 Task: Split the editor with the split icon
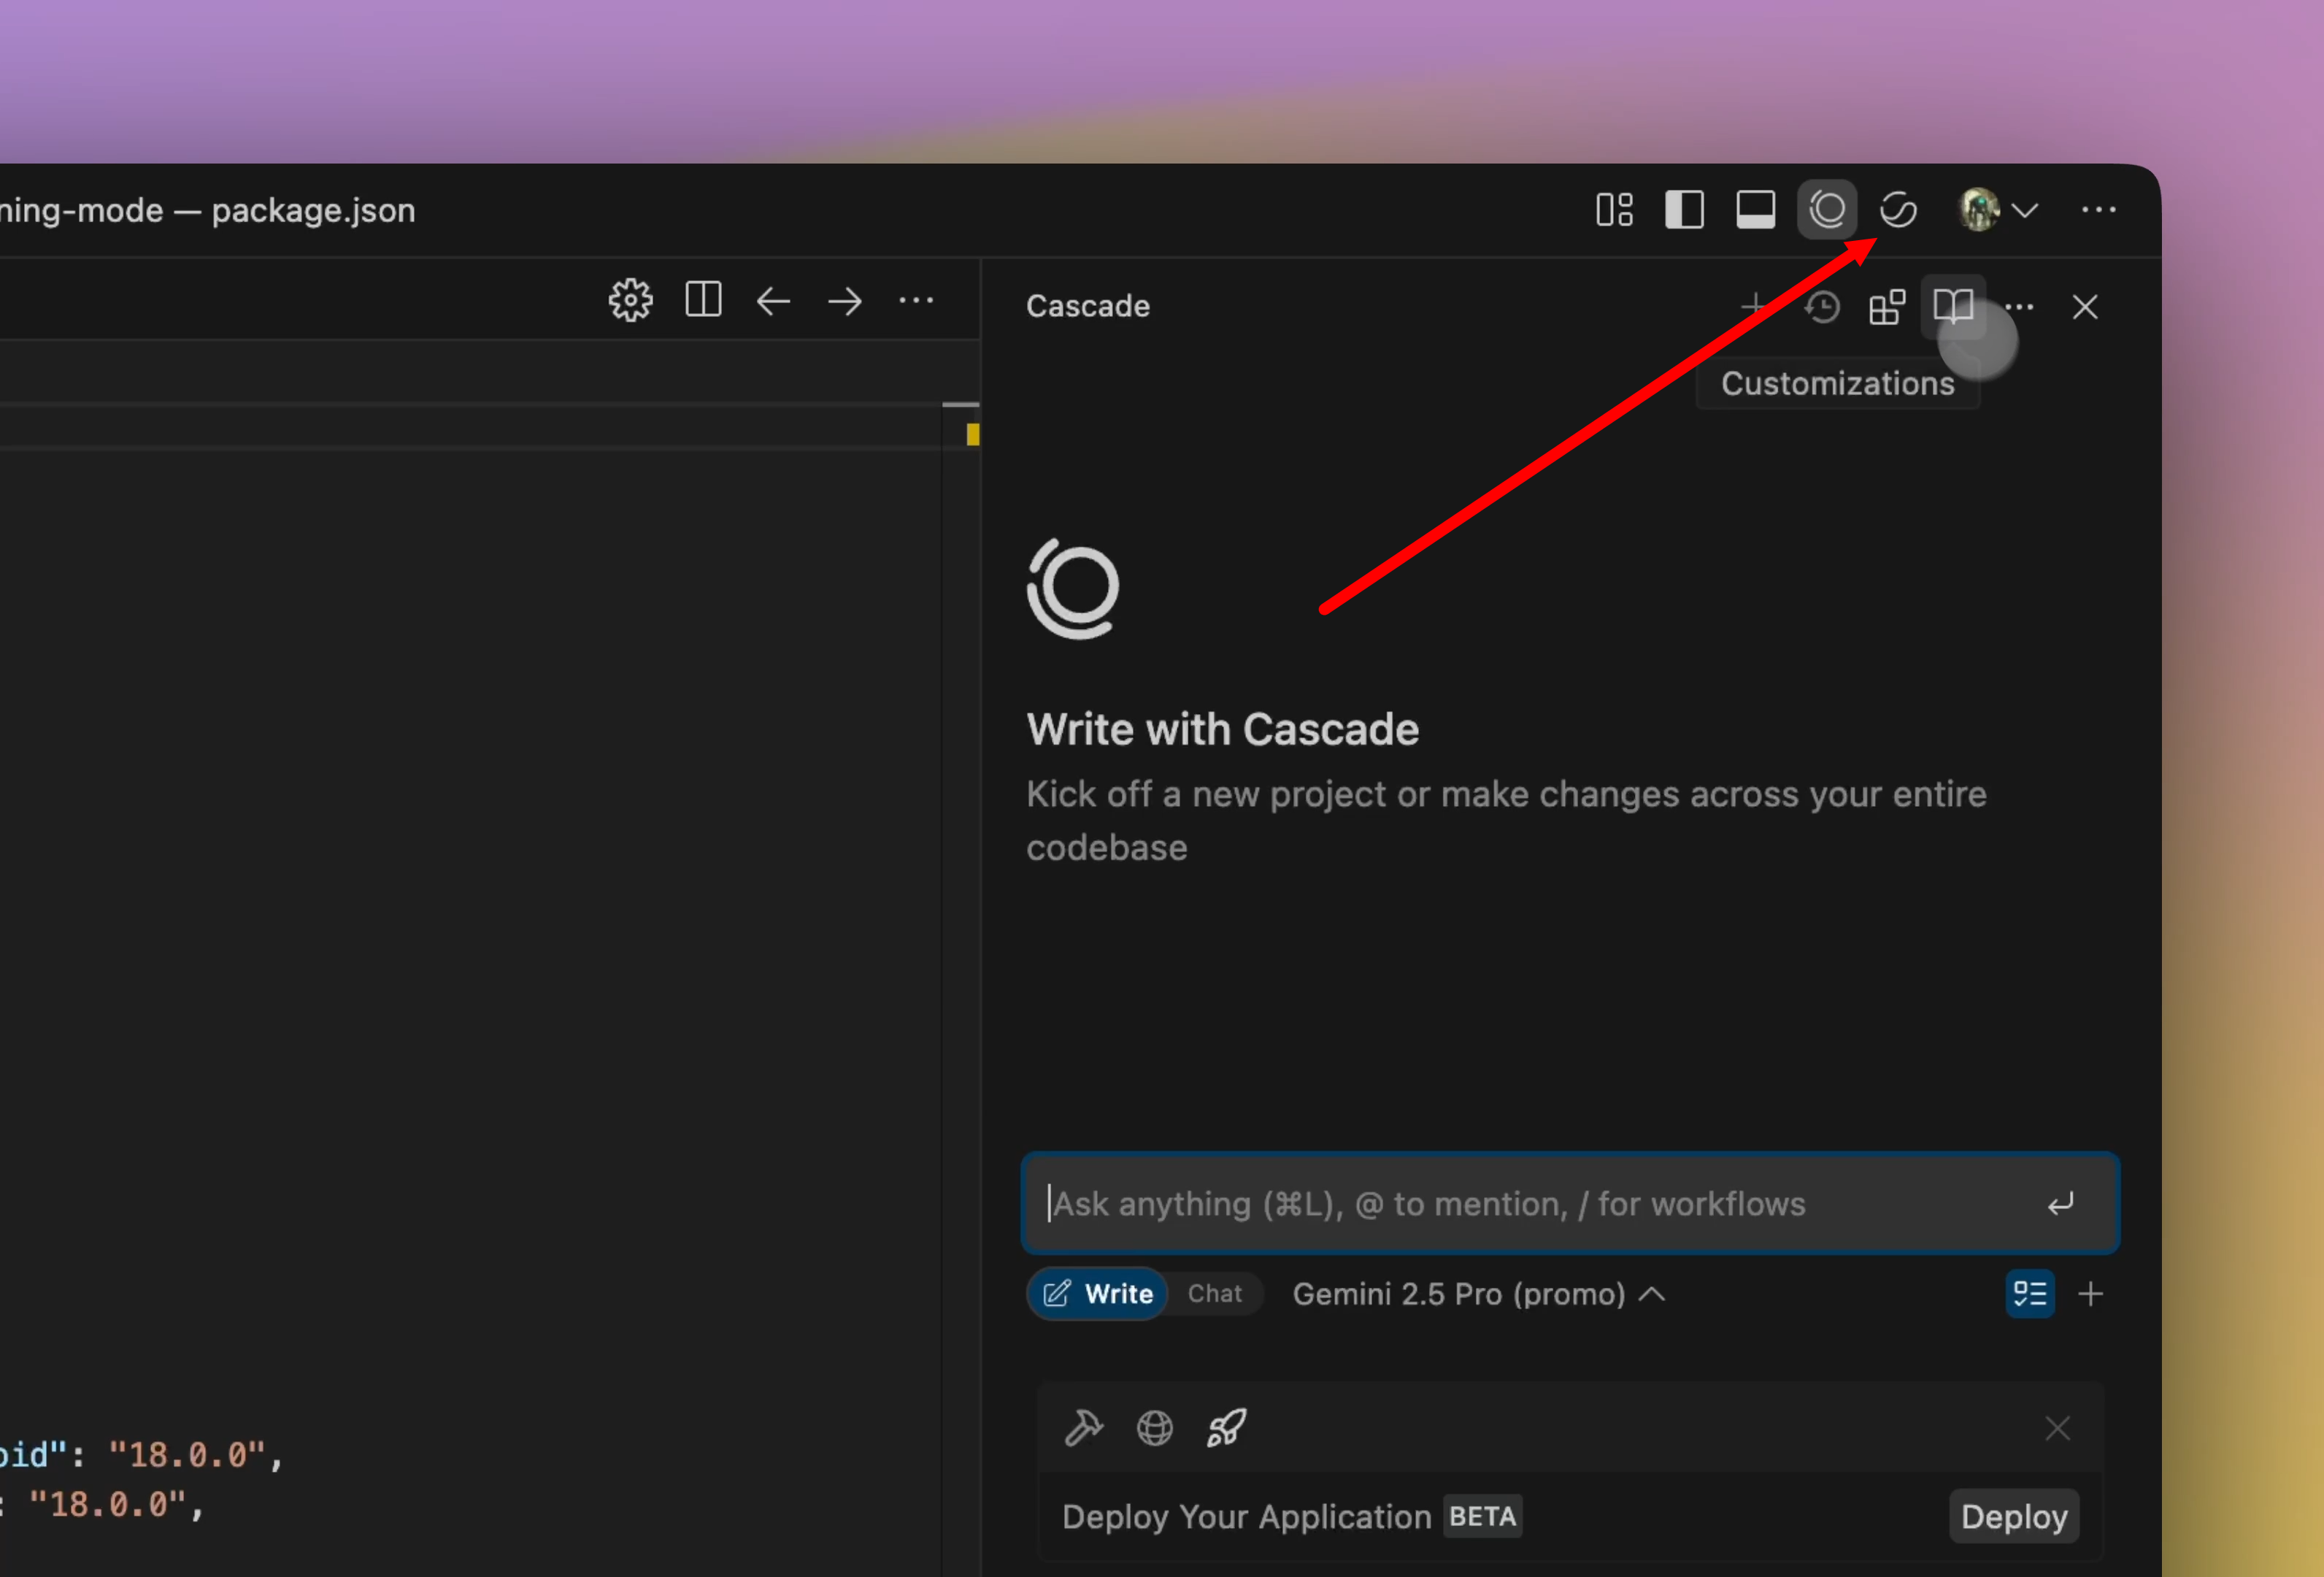coord(703,299)
